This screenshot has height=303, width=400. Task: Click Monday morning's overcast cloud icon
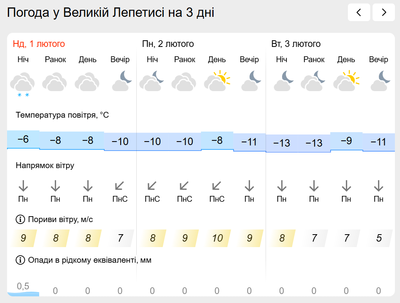[185, 82]
